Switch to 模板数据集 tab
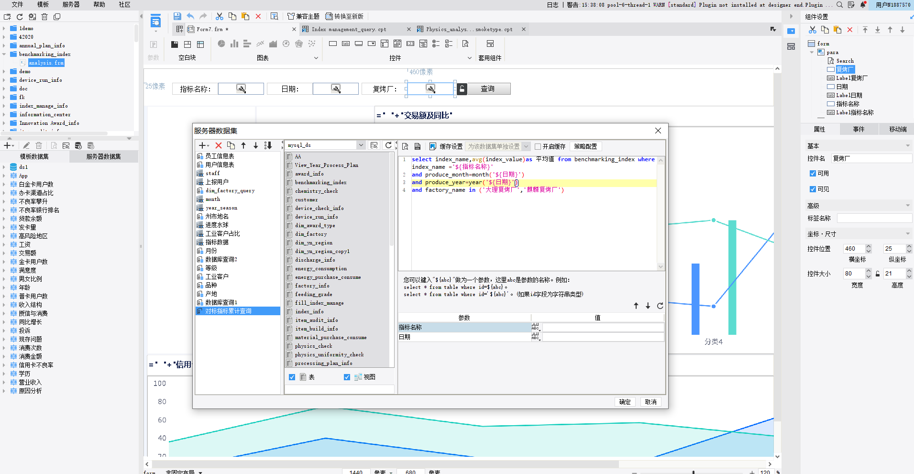The height and width of the screenshot is (474, 914). (x=34, y=157)
